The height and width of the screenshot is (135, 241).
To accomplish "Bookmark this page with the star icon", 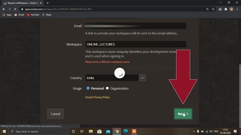I will coord(213,9).
